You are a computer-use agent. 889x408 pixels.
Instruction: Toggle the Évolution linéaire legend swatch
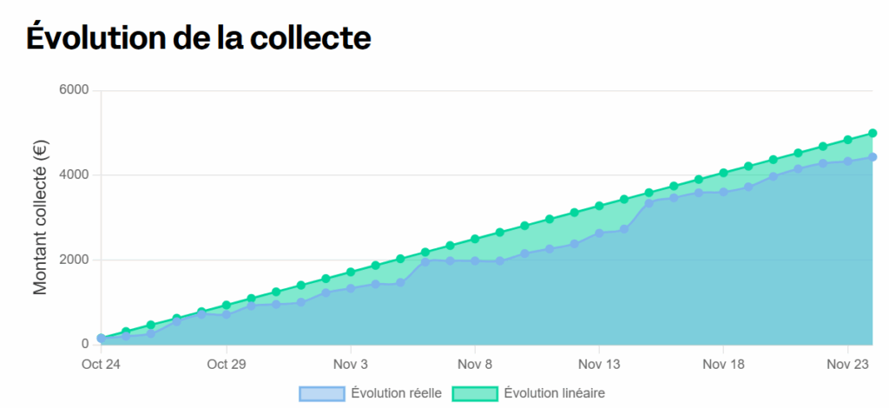(x=474, y=393)
